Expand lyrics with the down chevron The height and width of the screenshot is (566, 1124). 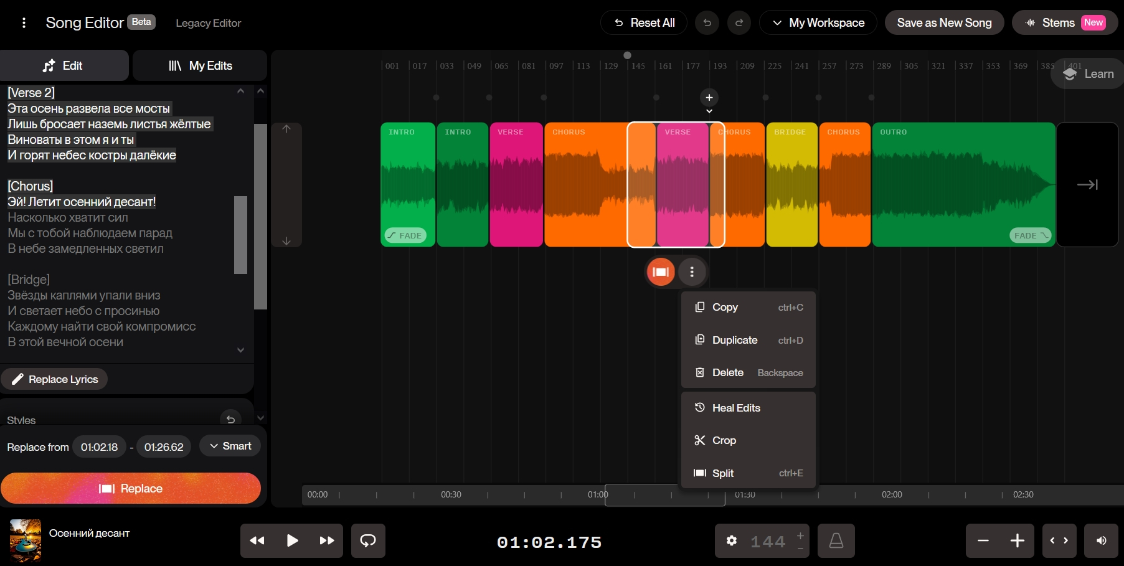tap(241, 350)
